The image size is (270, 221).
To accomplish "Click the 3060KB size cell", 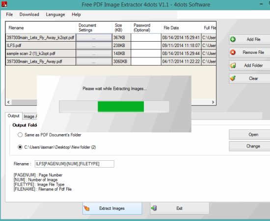I will pyautogui.click(x=122, y=62).
